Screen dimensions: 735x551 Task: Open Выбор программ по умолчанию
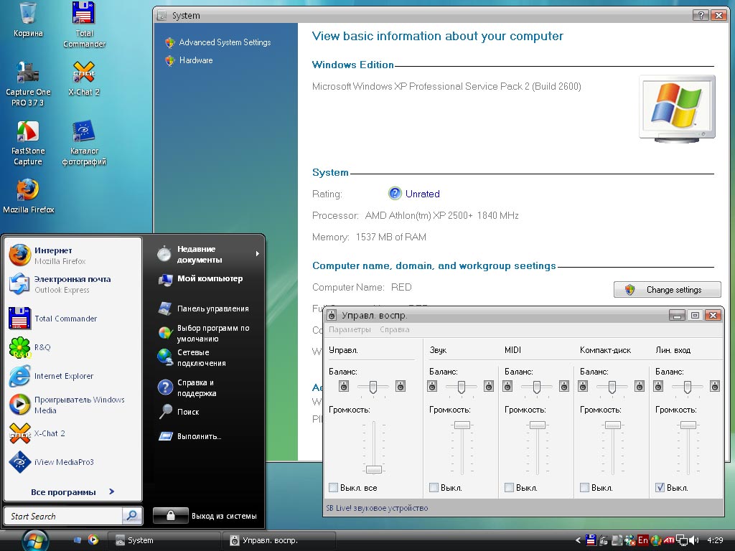(x=204, y=333)
